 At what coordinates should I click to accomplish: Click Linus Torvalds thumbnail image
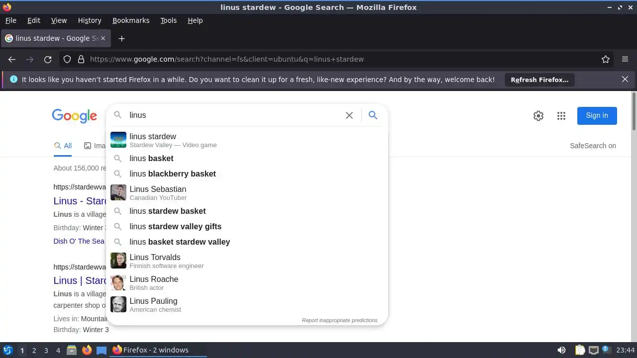click(118, 261)
